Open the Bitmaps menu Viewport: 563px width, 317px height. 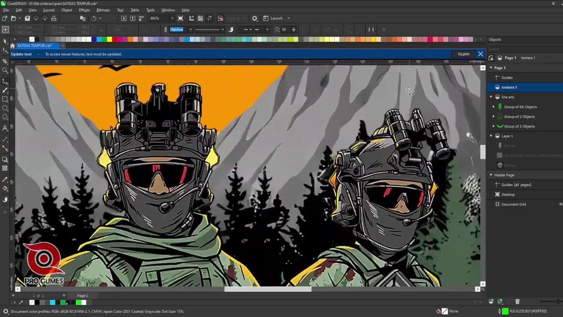[x=103, y=10]
